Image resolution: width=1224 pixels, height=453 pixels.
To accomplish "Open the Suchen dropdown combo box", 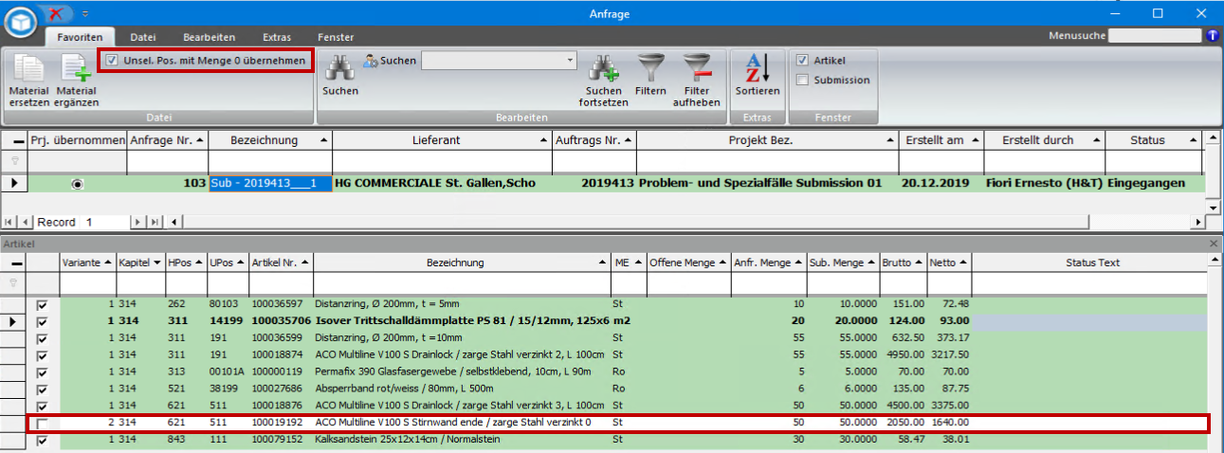I will click(x=570, y=61).
